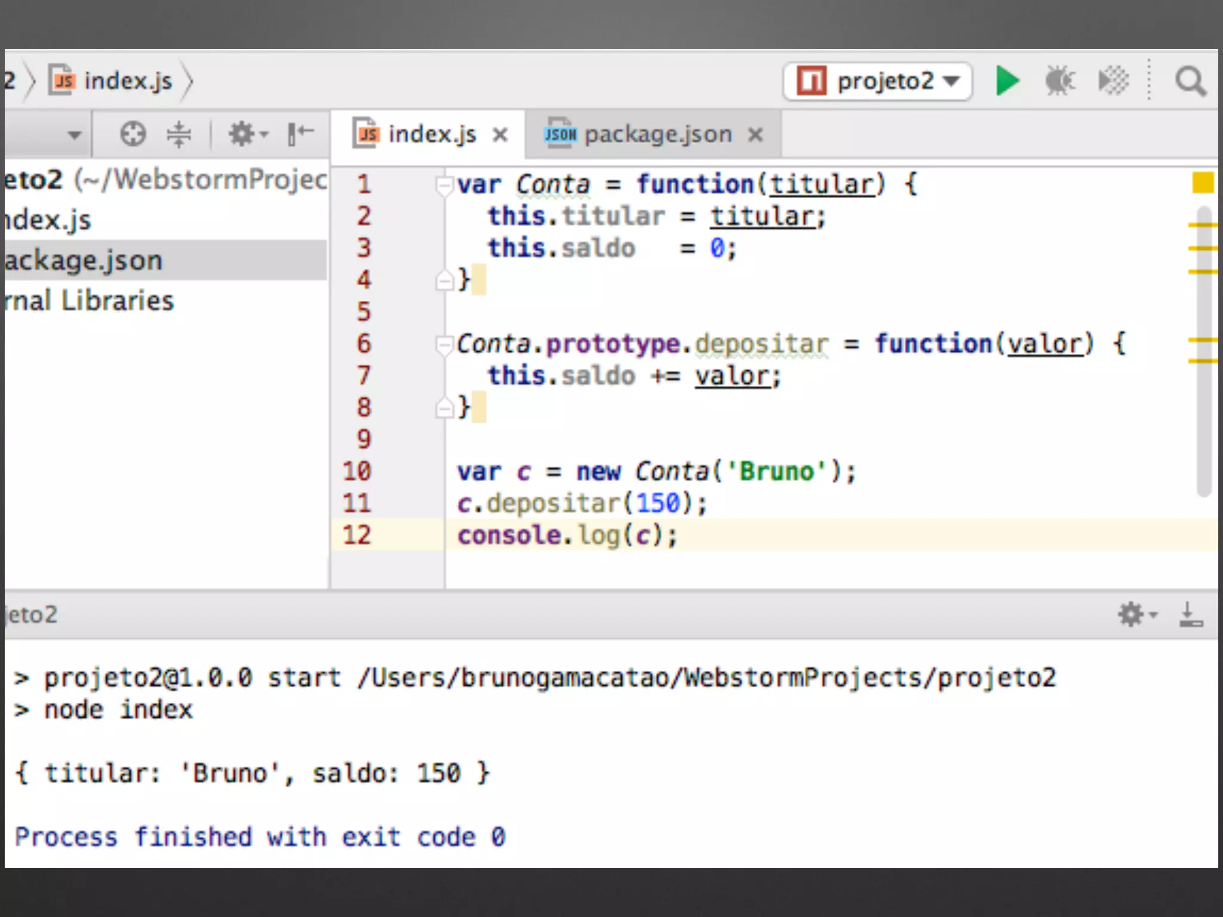Click the collapse all icon in project panel

click(x=179, y=134)
